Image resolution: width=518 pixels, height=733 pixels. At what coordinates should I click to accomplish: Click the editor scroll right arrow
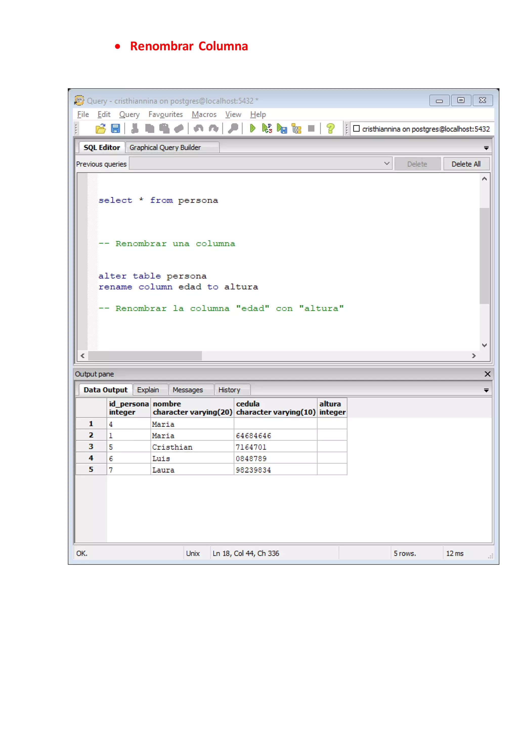click(x=474, y=356)
